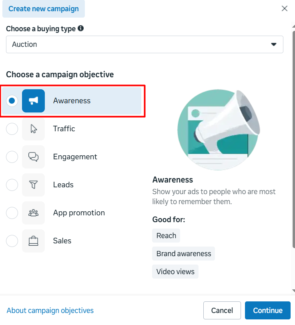The image size is (295, 325).
Task: Select the Leads radio button
Action: (x=12, y=185)
